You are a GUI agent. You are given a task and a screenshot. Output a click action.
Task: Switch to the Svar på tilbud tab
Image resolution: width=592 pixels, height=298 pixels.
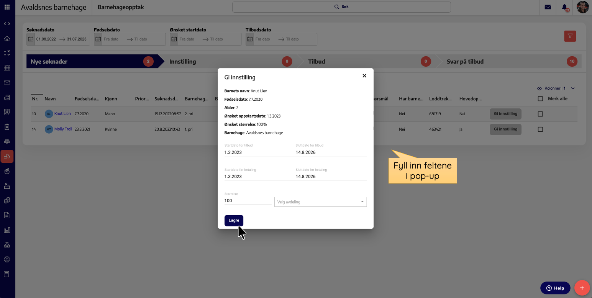506,62
